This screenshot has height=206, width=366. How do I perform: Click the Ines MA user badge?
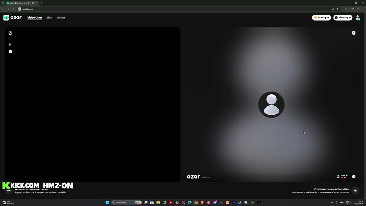point(342,177)
